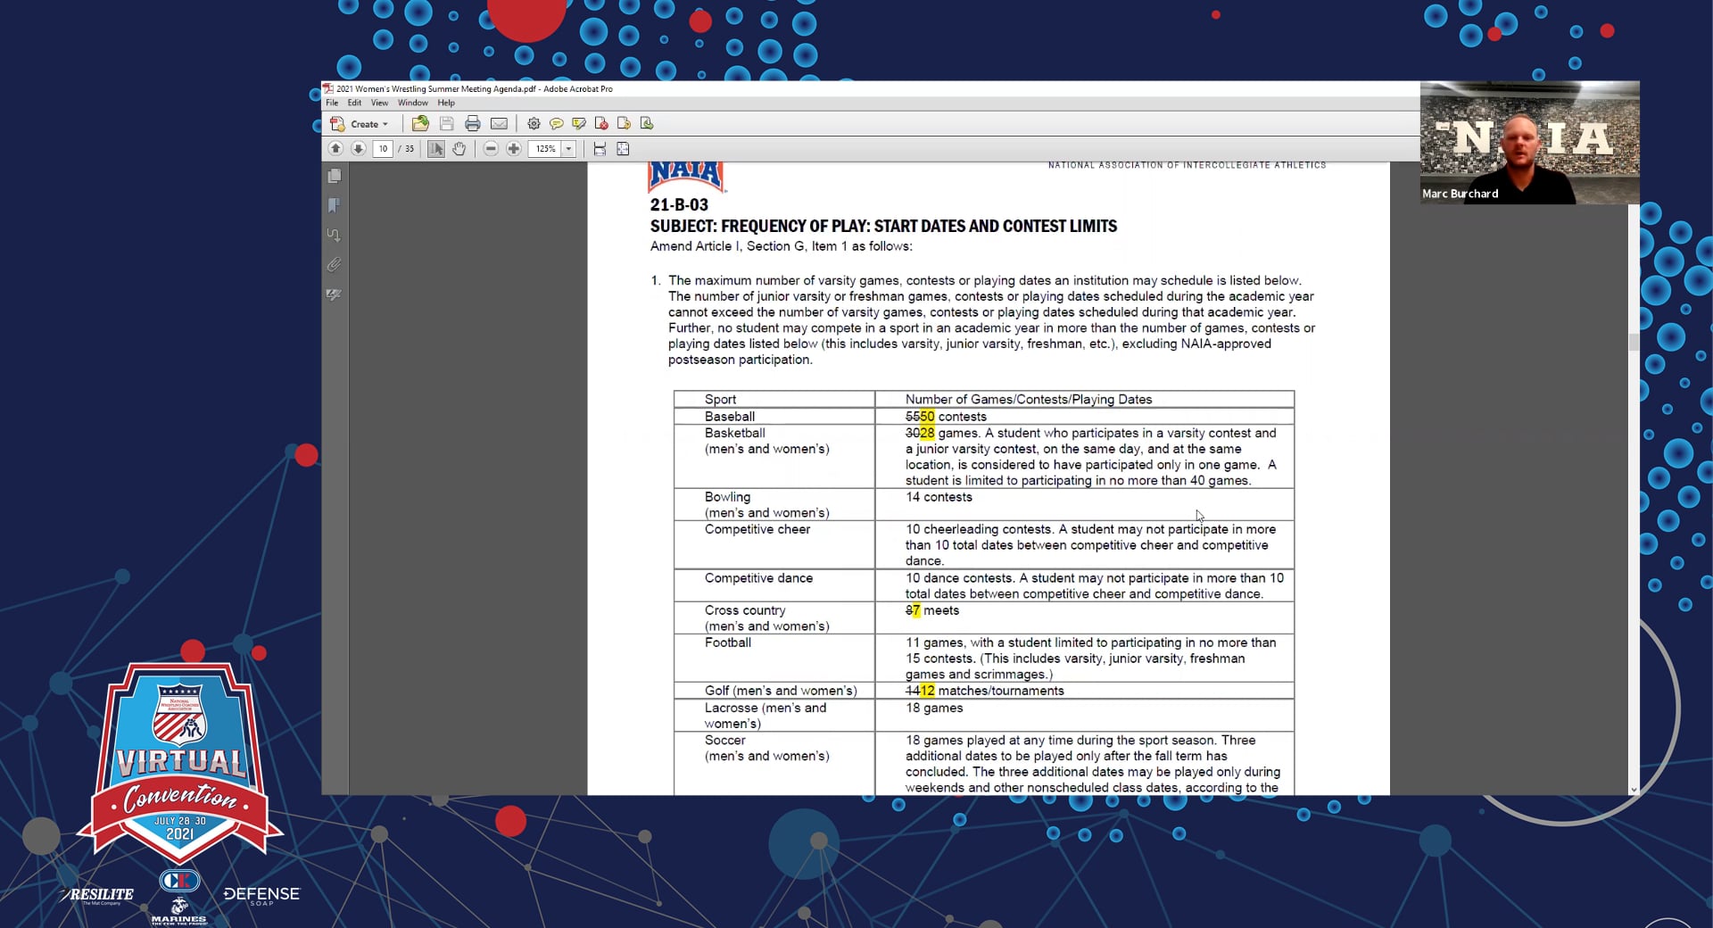Viewport: 1713px width, 928px height.
Task: Click the 'Amend Article I, Section G' line
Action: click(x=782, y=246)
